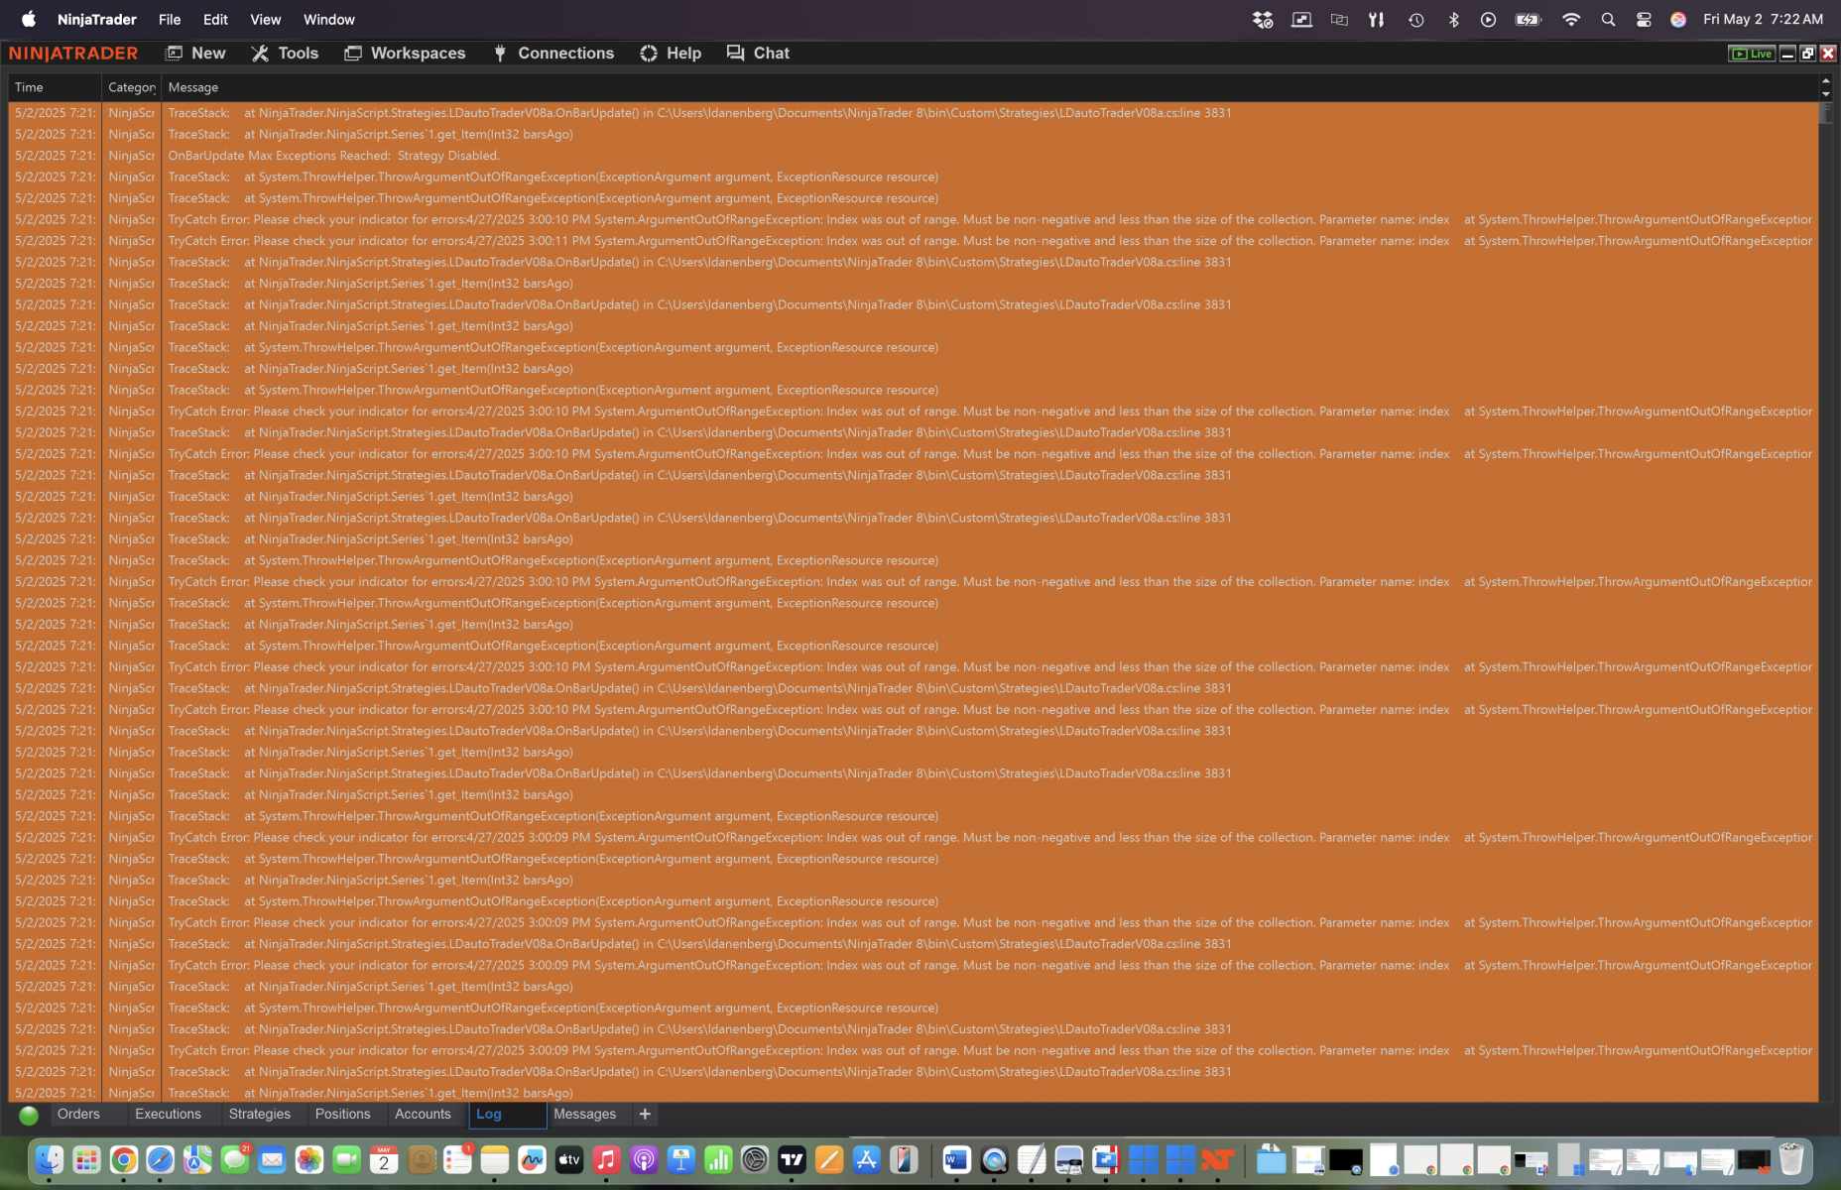
Task: Open Maps from the dock
Action: coord(197,1159)
